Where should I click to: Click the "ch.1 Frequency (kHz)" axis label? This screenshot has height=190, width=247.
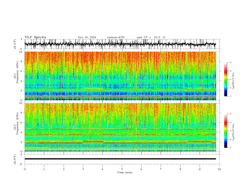[x=16, y=72]
